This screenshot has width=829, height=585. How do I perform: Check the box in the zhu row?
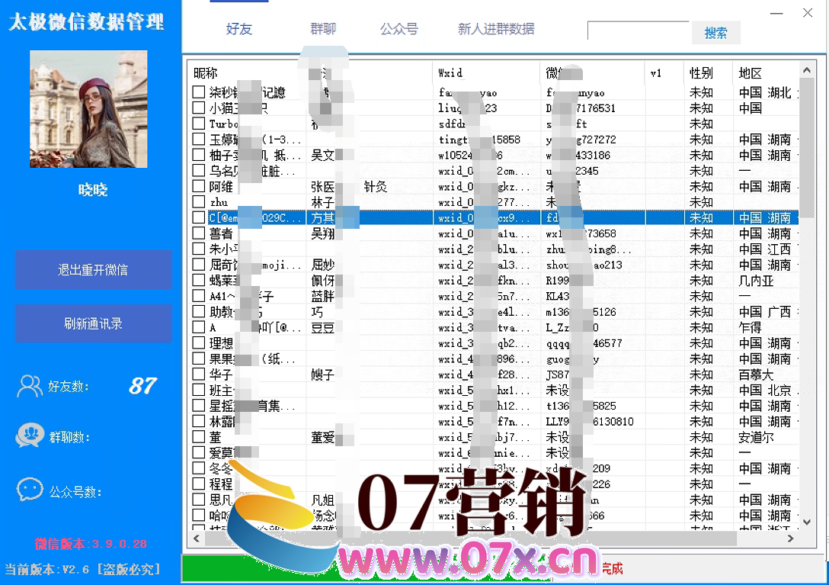coord(198,201)
